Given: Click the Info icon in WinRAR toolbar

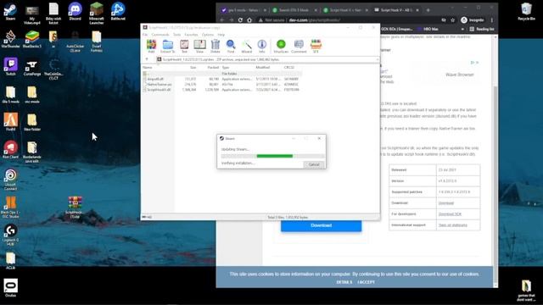Looking at the screenshot, I should [262, 46].
